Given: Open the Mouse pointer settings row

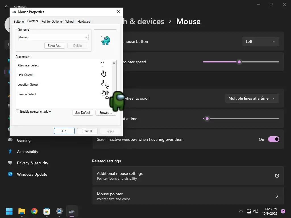Looking at the screenshot, I should 188,196.
